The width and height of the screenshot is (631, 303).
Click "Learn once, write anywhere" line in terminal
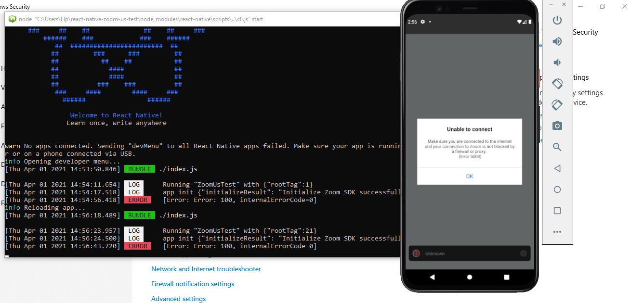[x=117, y=123]
